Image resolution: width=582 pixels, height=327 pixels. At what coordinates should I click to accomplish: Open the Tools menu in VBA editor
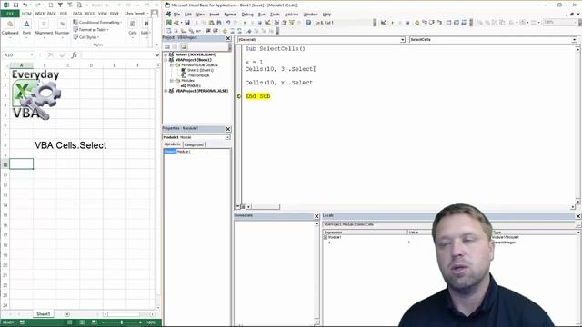(275, 15)
